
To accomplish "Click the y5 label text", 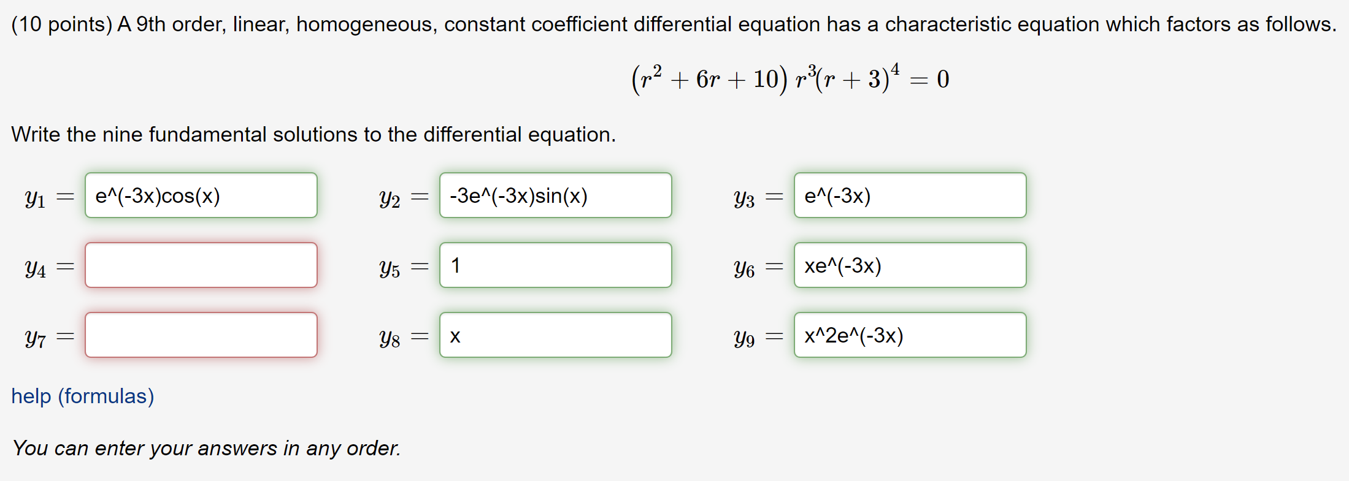I will pyautogui.click(x=390, y=268).
